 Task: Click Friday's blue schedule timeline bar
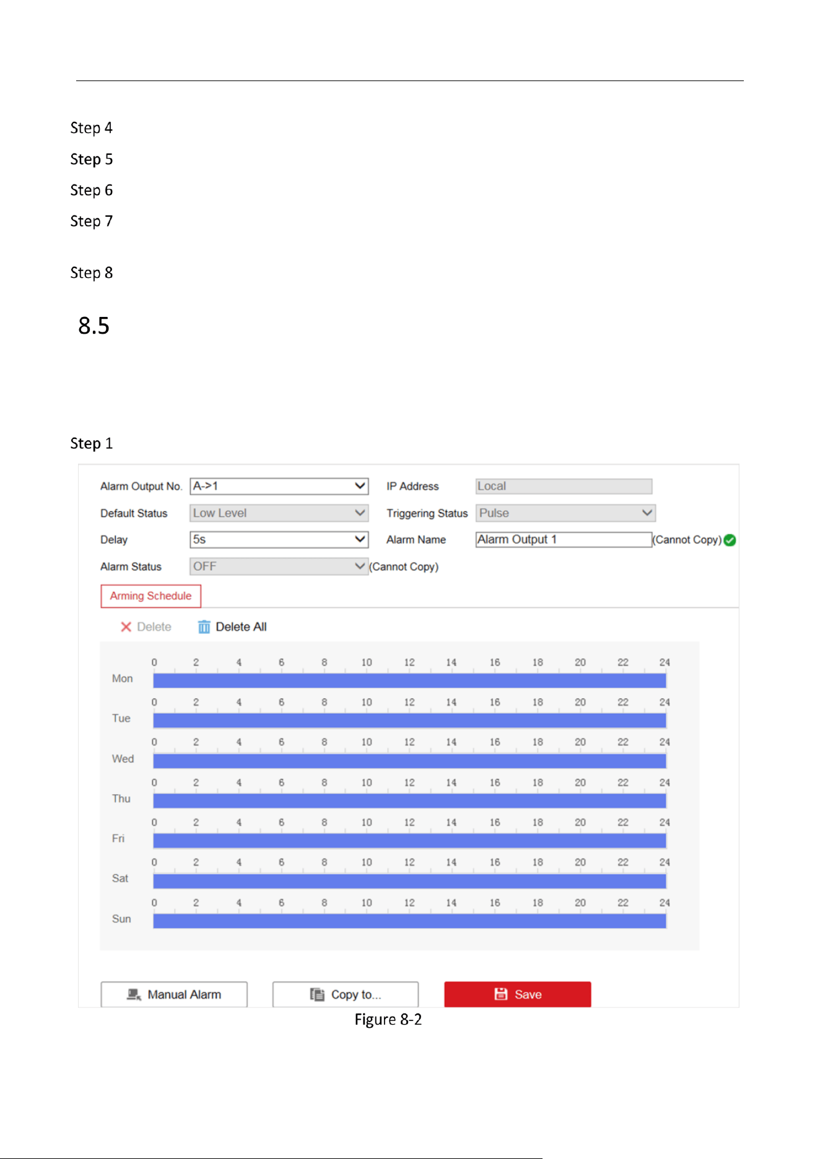pos(409,840)
